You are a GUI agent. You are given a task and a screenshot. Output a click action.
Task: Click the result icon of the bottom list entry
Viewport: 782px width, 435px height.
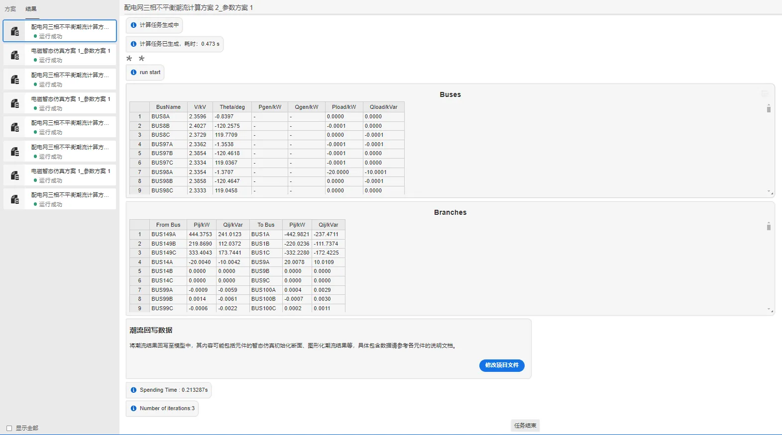15,199
